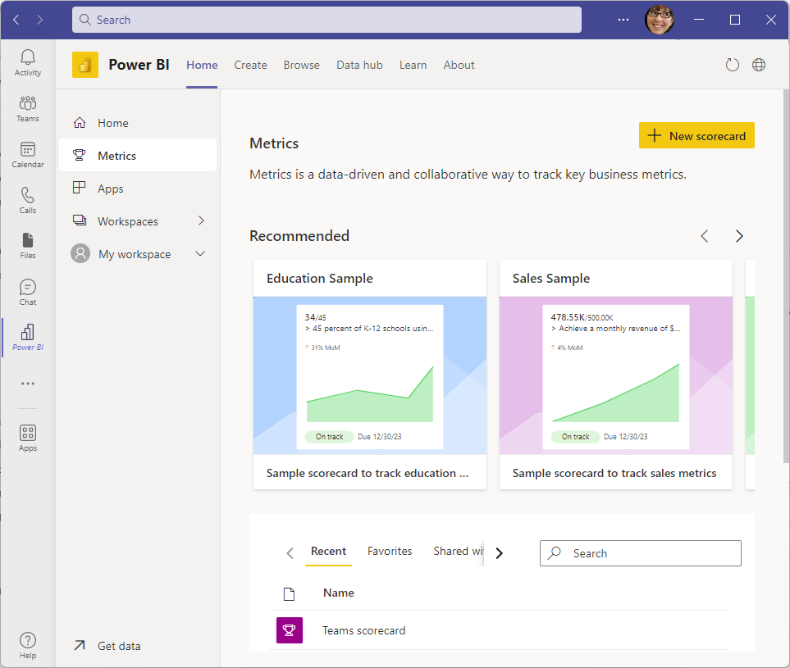Switch to the Home tab in Power BI
This screenshot has width=790, height=668.
(202, 65)
